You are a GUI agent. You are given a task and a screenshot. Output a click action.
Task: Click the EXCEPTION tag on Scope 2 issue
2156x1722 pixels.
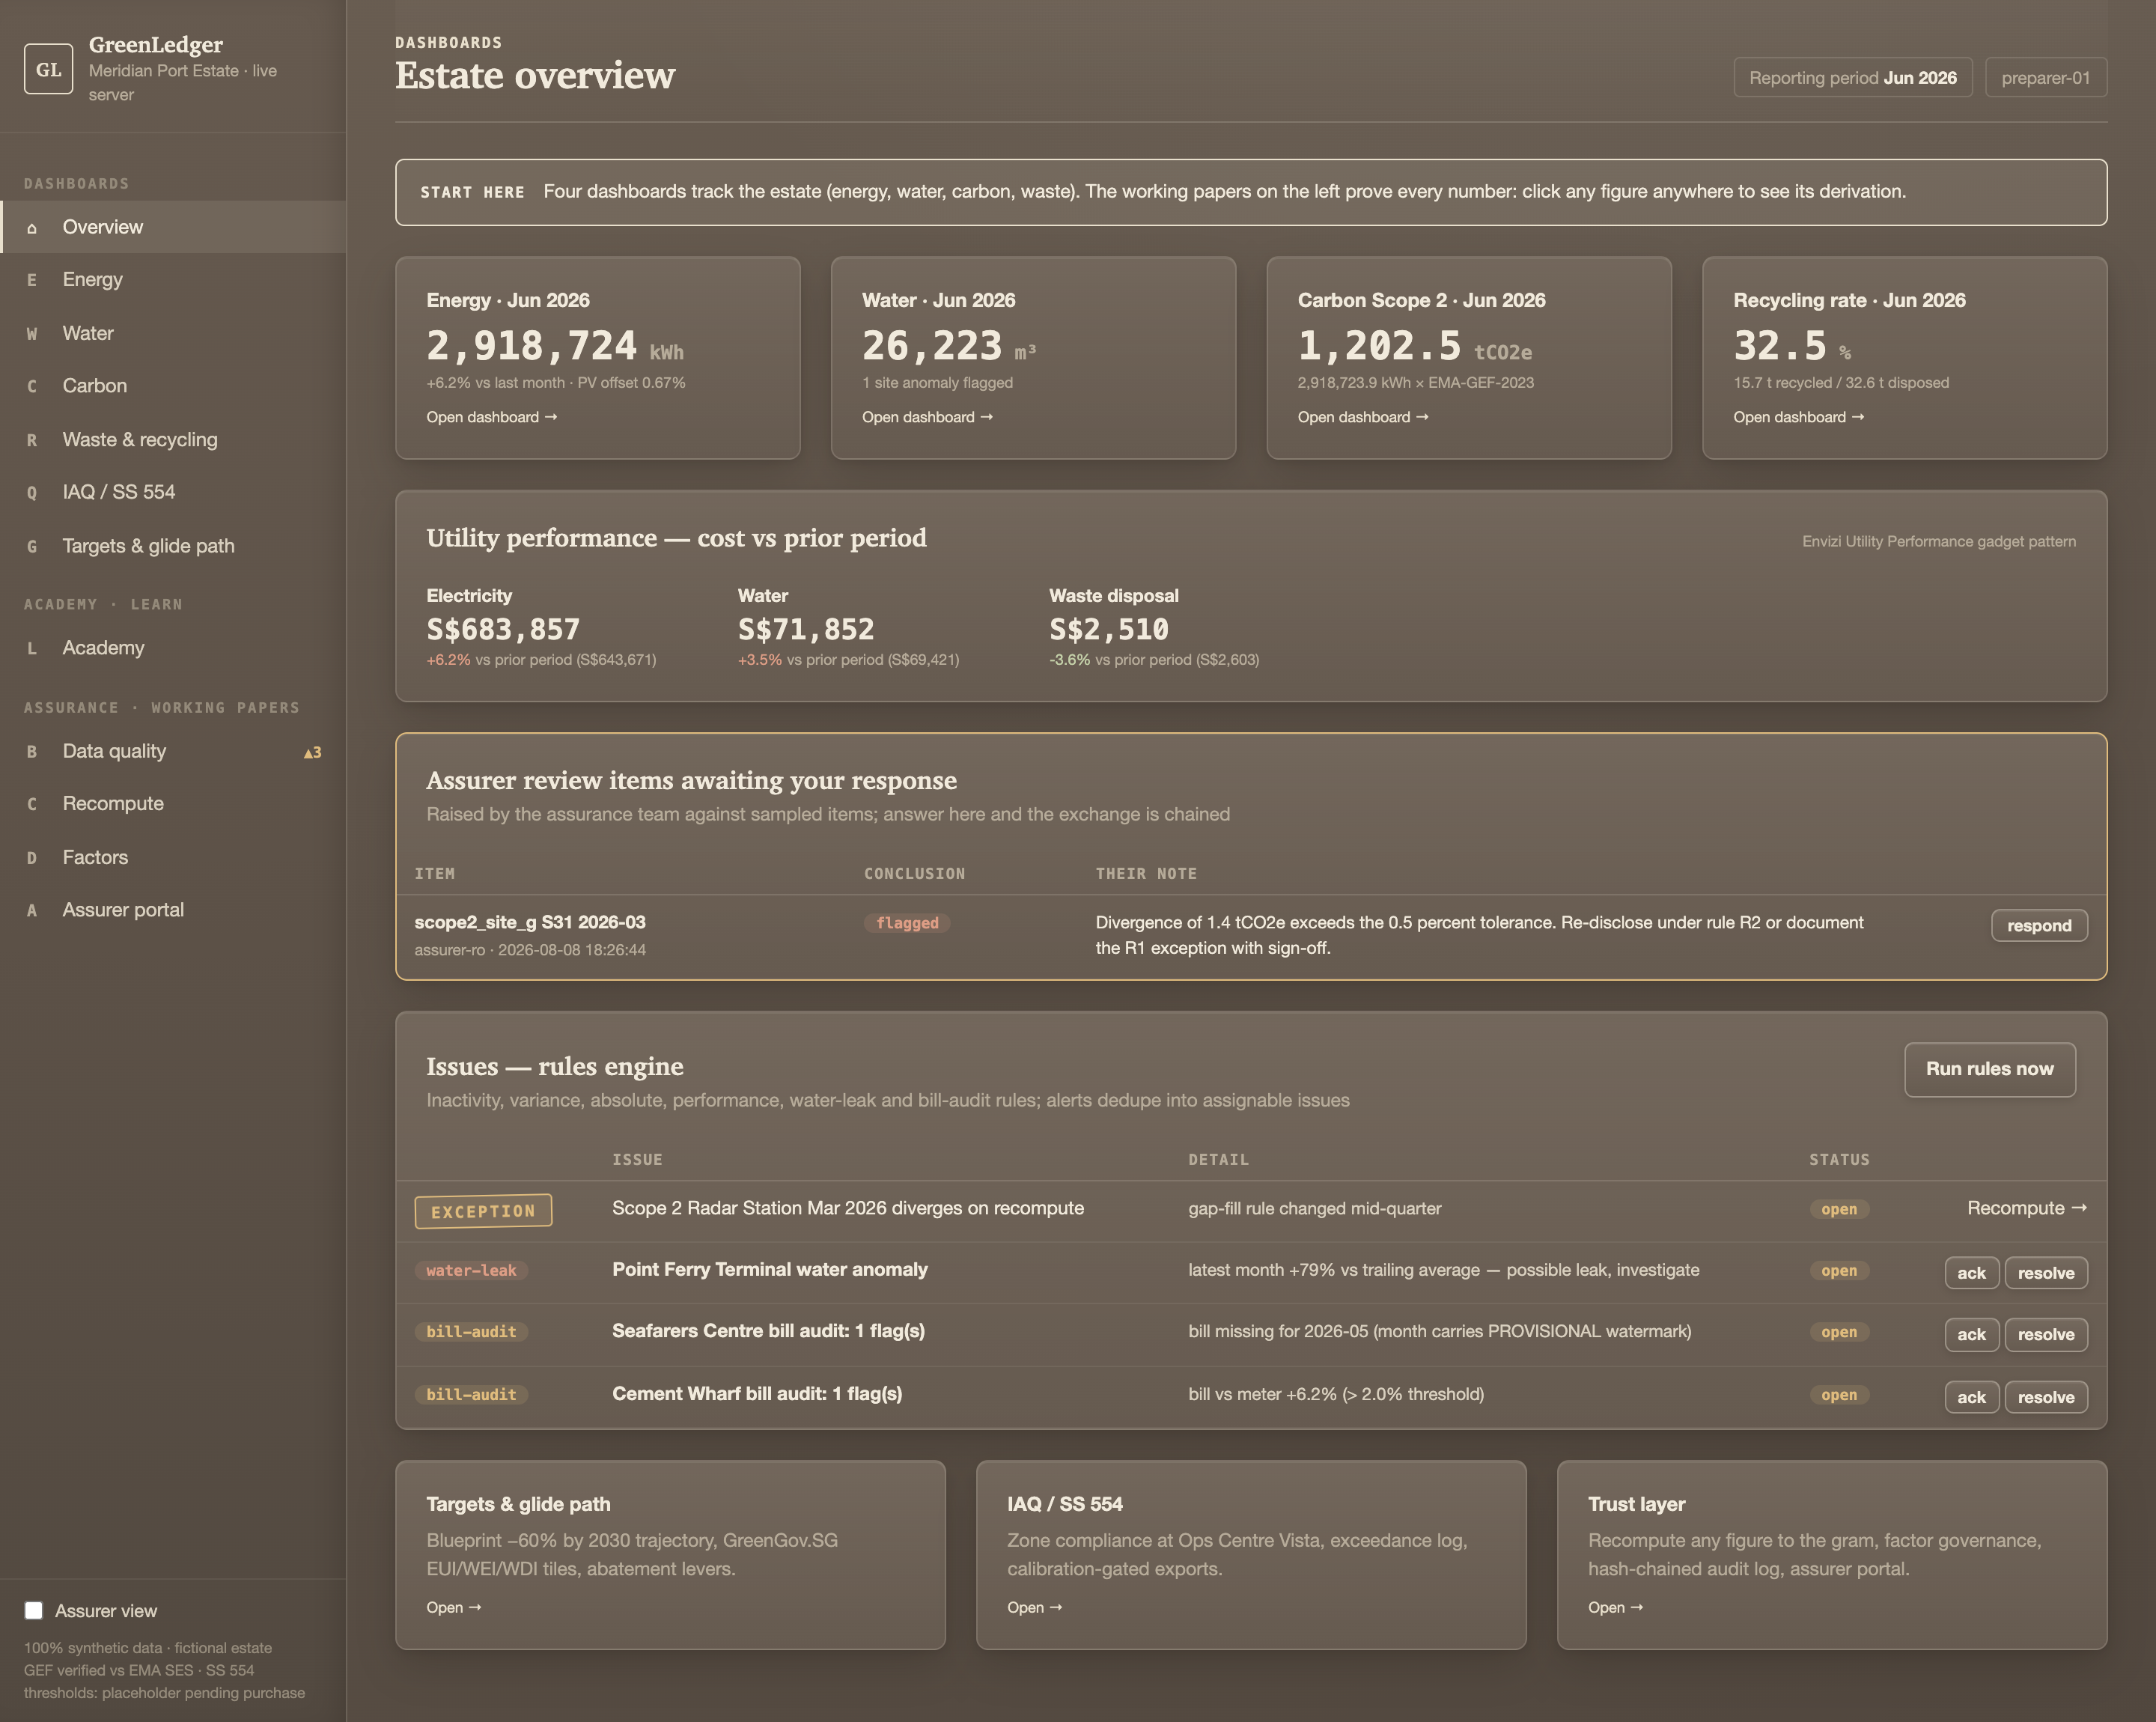[x=483, y=1211]
